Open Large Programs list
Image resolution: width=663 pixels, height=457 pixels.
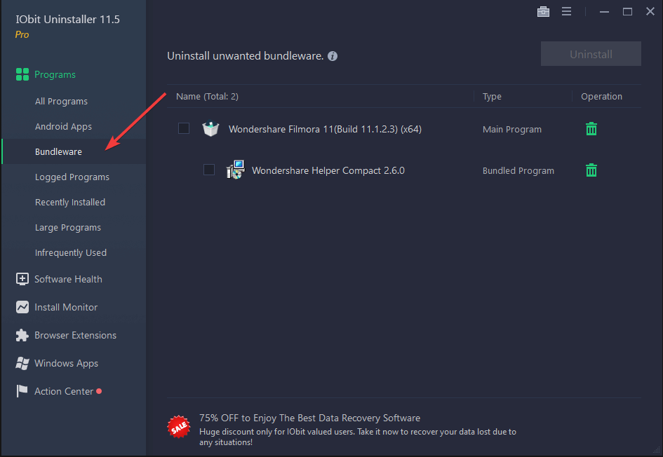(x=68, y=228)
